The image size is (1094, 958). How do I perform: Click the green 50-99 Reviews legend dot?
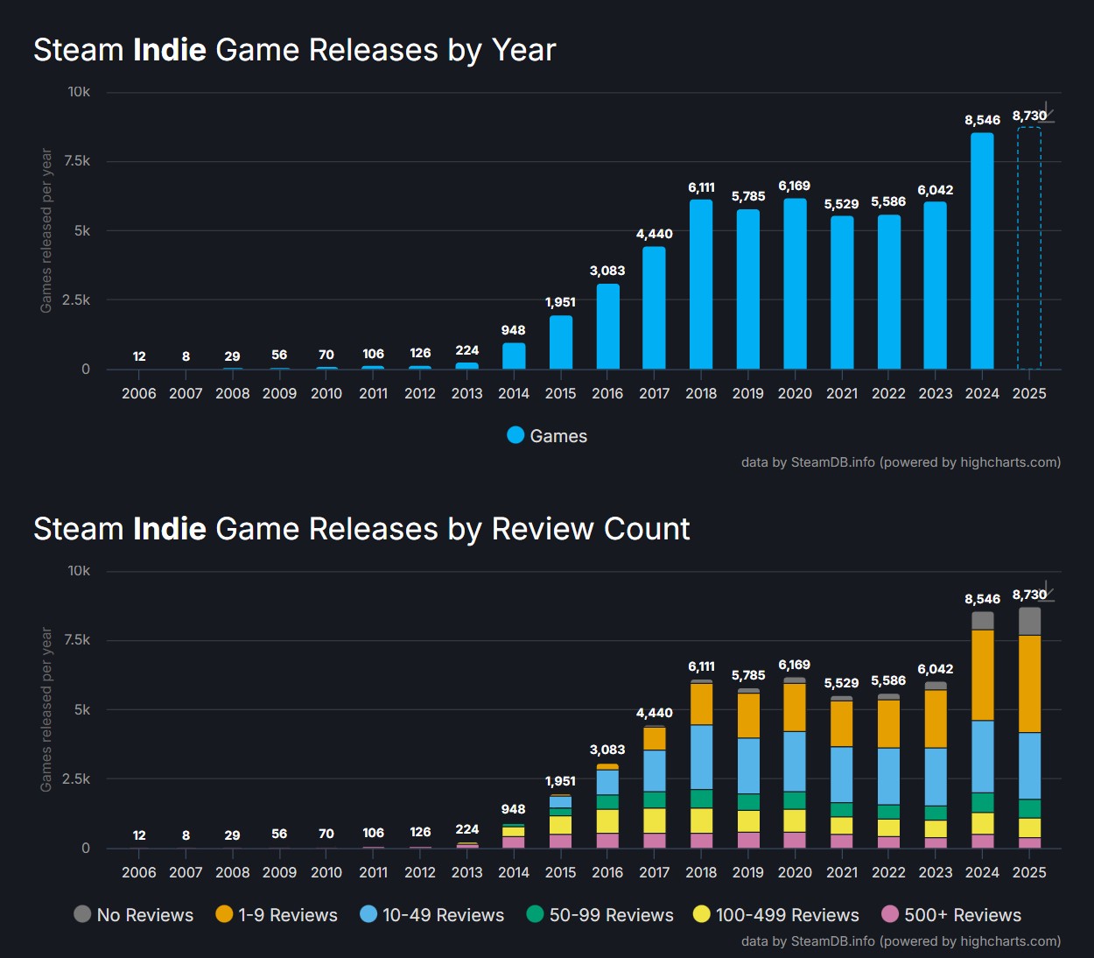click(x=535, y=914)
